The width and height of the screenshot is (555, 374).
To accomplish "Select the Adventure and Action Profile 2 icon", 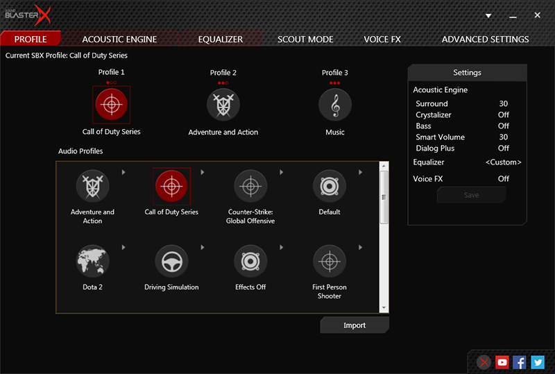I will coord(223,104).
